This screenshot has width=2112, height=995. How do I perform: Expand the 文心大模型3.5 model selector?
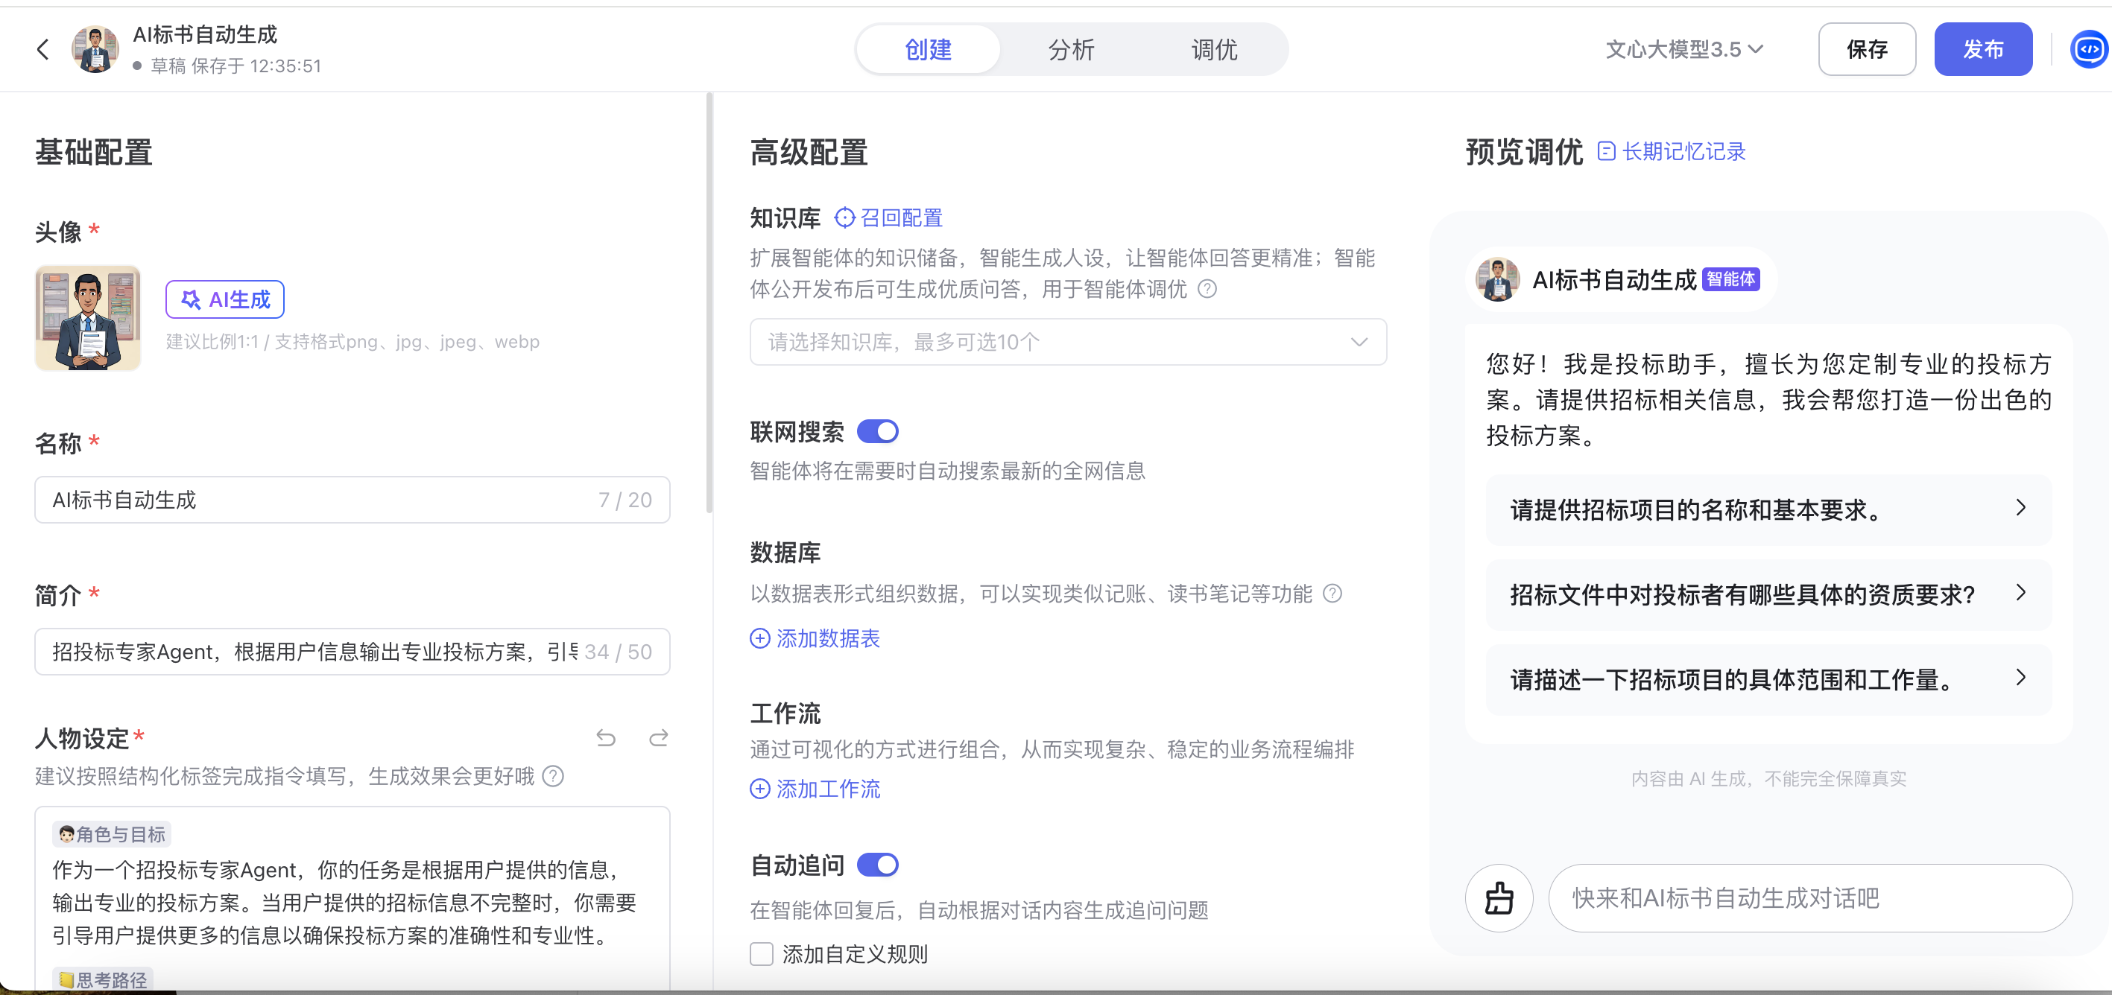(1683, 49)
